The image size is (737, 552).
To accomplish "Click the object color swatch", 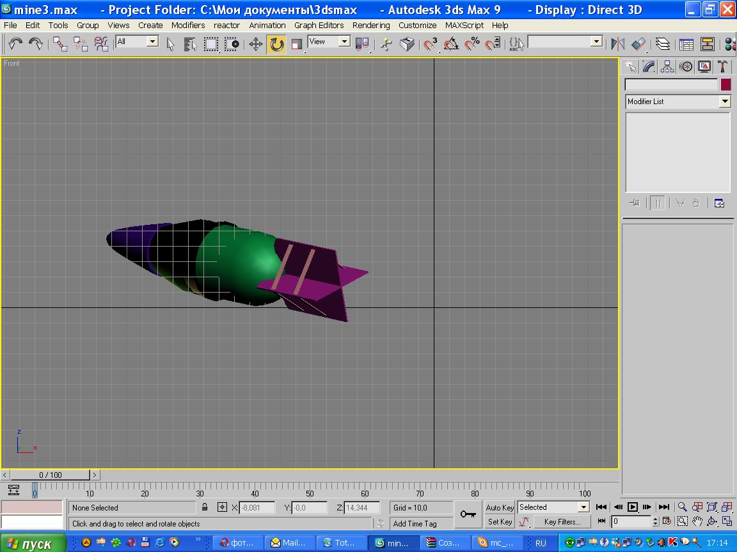I will pos(725,84).
